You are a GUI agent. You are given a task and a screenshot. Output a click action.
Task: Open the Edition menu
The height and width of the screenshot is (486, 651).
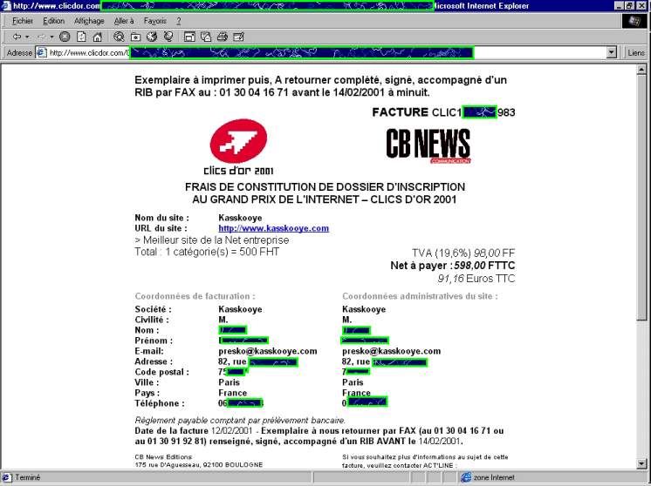(53, 21)
